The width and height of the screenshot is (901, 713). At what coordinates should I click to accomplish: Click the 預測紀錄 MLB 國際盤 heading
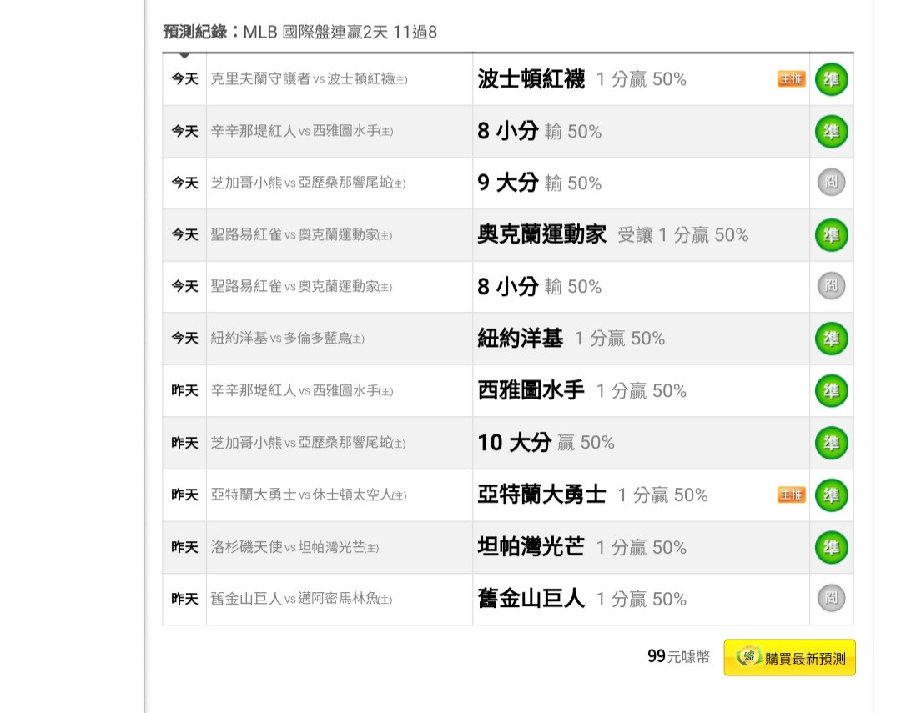pyautogui.click(x=299, y=33)
